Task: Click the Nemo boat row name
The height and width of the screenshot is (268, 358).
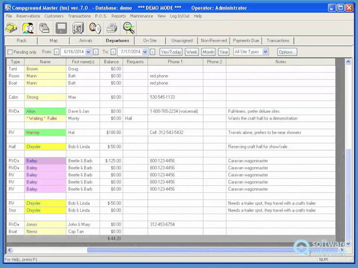Action: (45, 231)
